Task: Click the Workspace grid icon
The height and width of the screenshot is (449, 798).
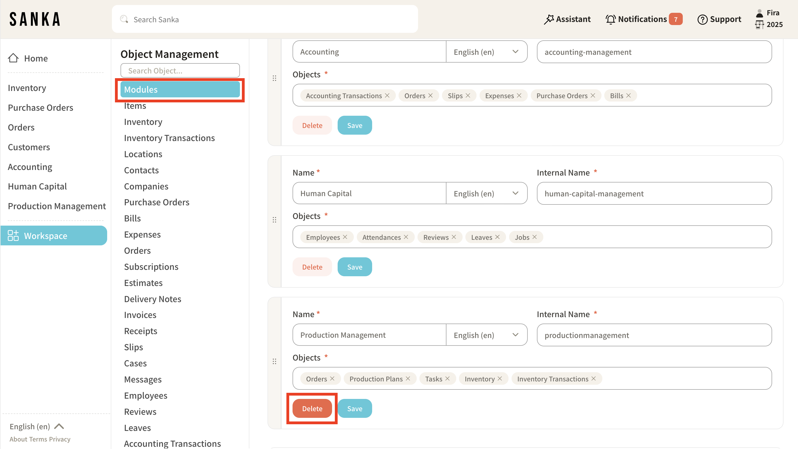Action: pyautogui.click(x=13, y=236)
